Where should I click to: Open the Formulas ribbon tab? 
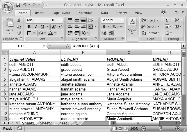pyautogui.click(x=85, y=13)
